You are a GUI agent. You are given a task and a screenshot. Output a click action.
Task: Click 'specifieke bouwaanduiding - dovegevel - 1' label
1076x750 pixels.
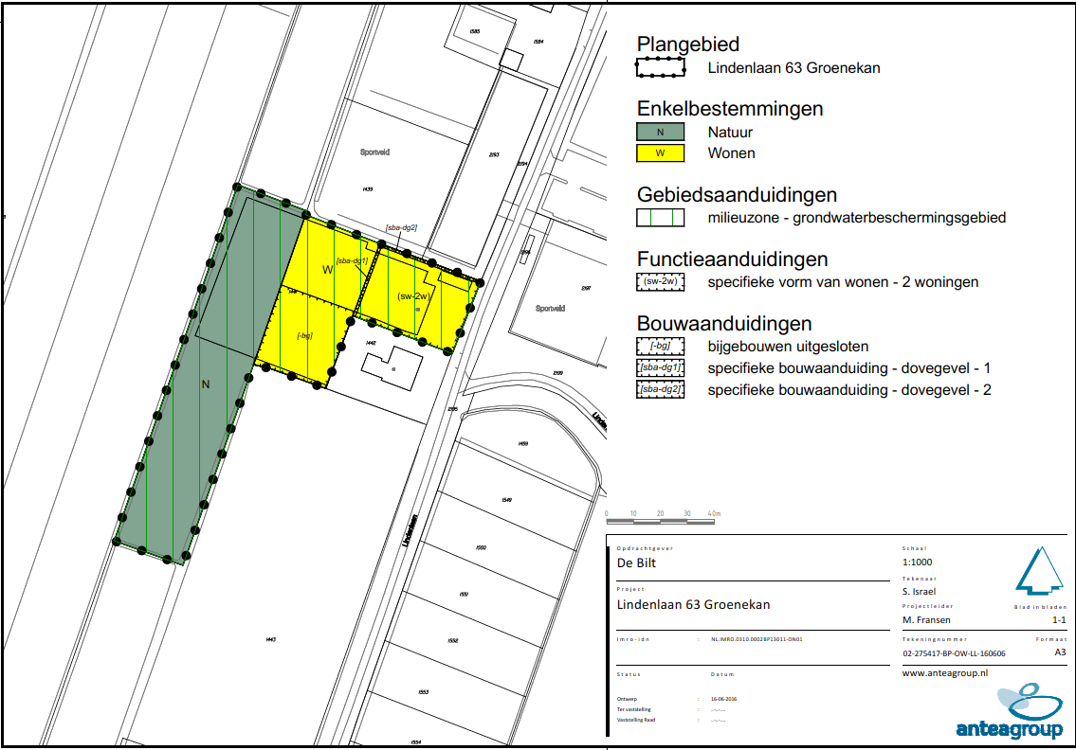[849, 368]
